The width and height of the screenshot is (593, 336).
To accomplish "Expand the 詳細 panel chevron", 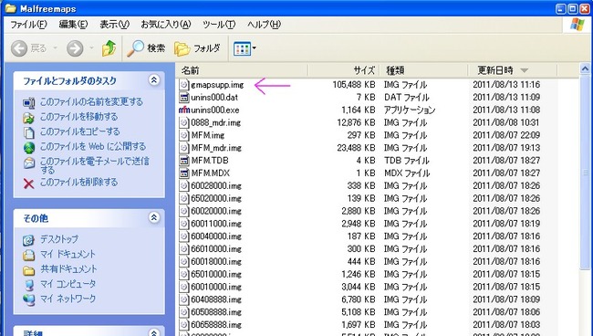I will (x=154, y=333).
